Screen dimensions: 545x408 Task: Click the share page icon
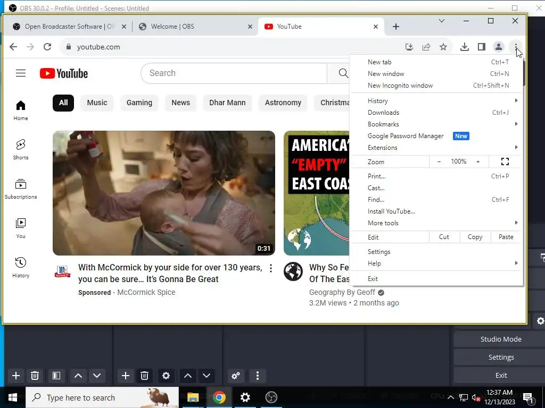click(426, 47)
